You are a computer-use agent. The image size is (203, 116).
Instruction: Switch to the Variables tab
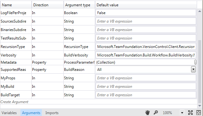click(9, 113)
